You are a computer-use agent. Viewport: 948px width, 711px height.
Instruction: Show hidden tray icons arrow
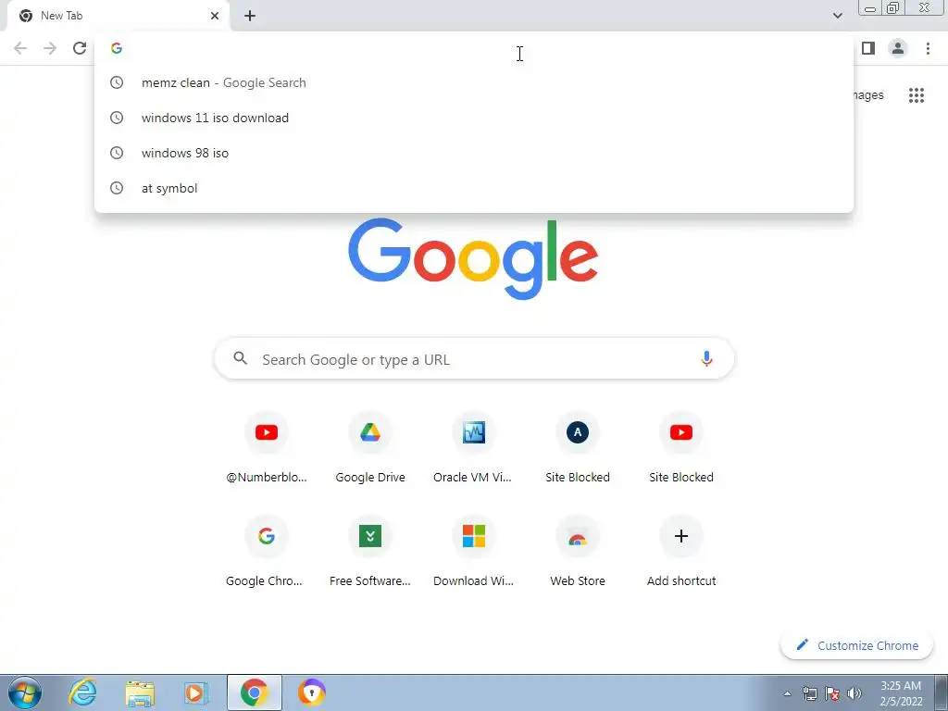coord(787,693)
